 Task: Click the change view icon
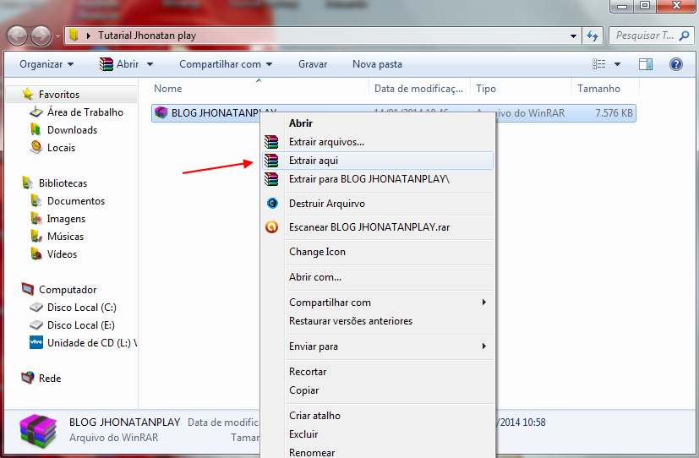tap(598, 64)
